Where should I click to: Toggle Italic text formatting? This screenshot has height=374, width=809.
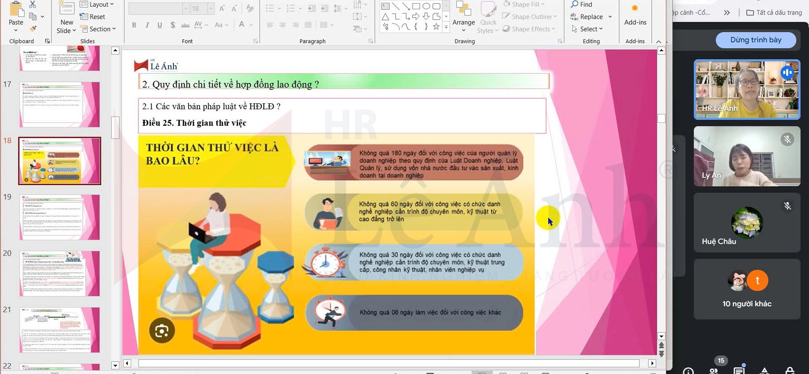(x=147, y=25)
